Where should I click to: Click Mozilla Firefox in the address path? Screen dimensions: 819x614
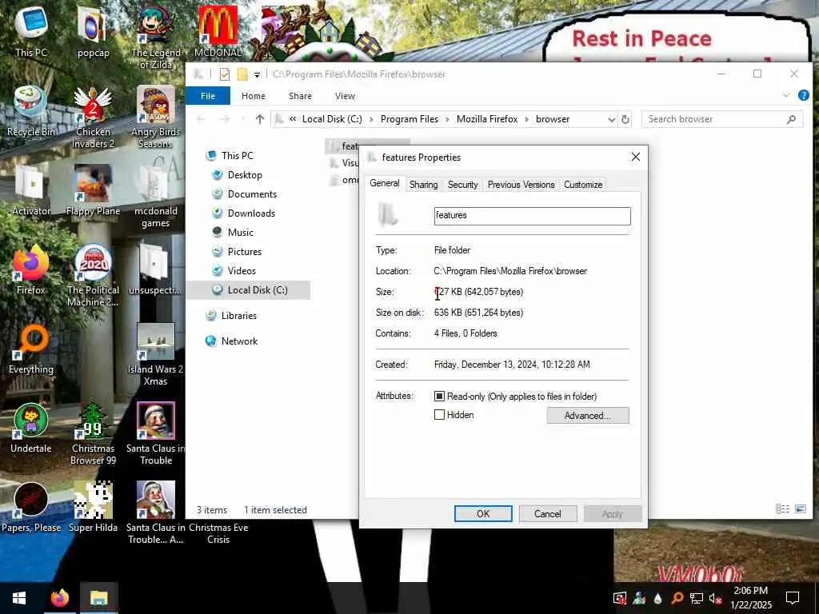487,120
